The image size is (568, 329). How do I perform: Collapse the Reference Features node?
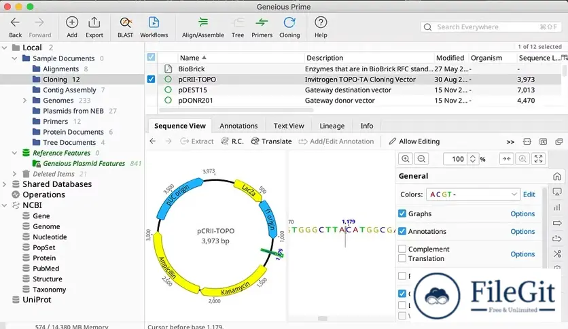point(15,152)
